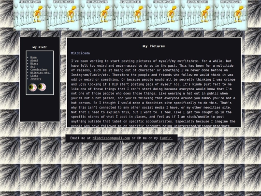Image resolution: width=261 pixels, height=196 pixels.
Task: Go to the About page link
Action: tap(34, 60)
